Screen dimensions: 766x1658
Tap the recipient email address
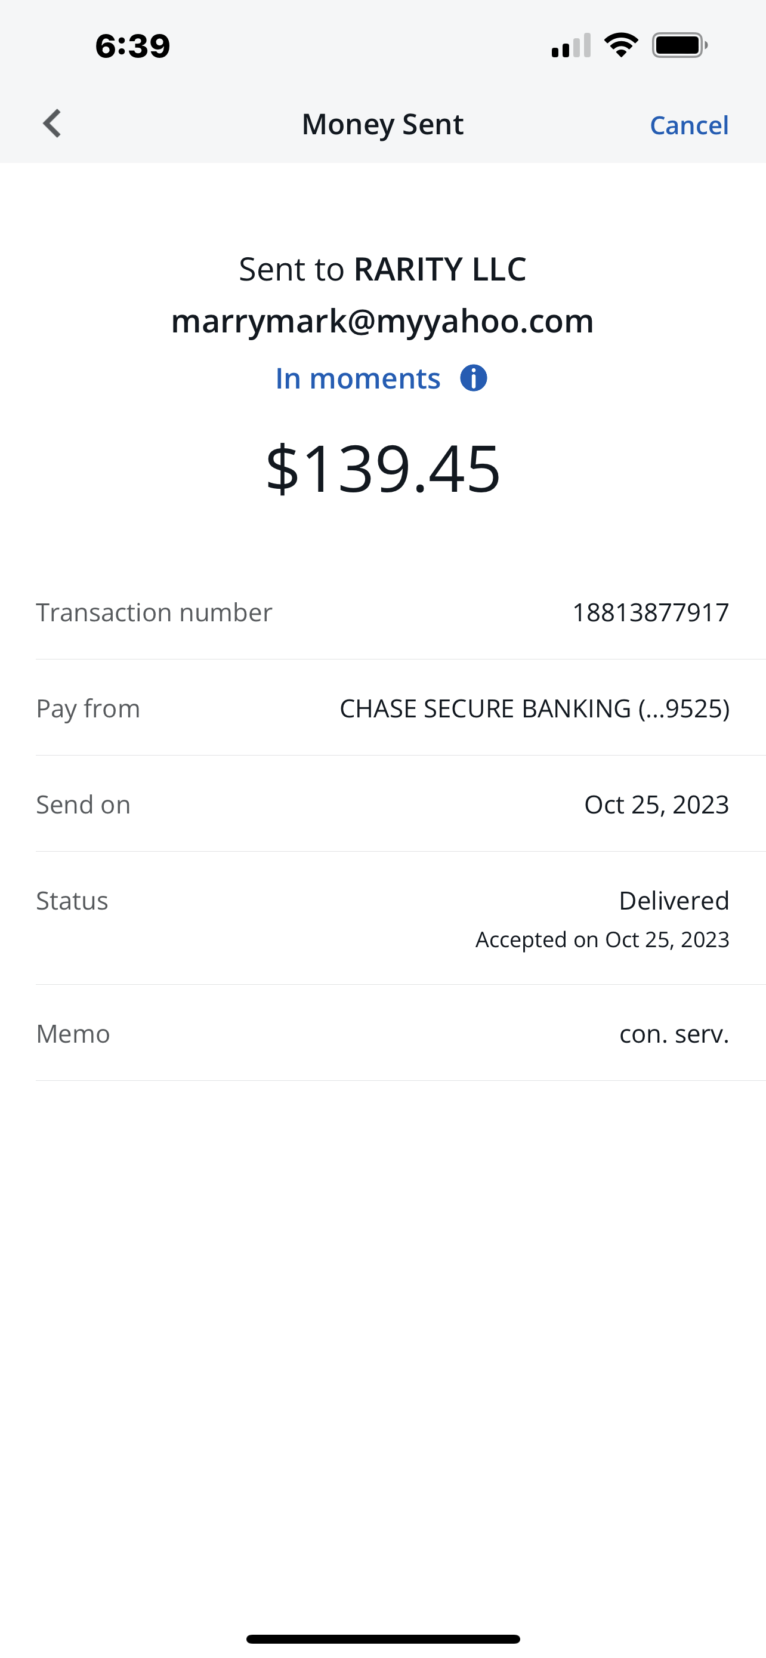click(382, 320)
